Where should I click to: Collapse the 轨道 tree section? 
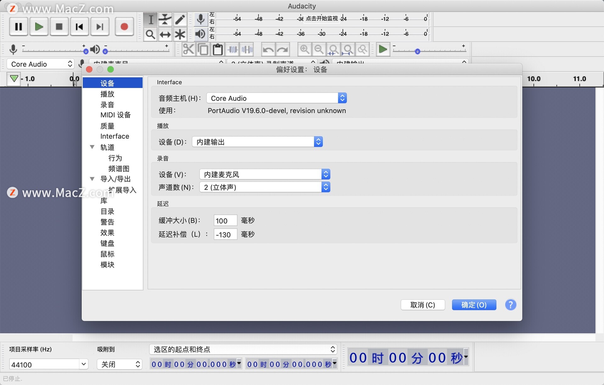92,147
